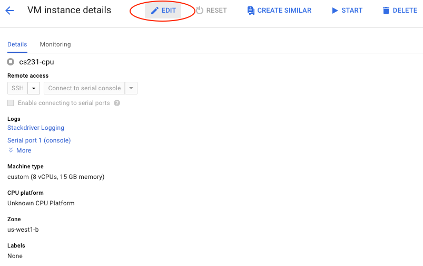
Task: Click the DELETE text label
Action: 405,11
